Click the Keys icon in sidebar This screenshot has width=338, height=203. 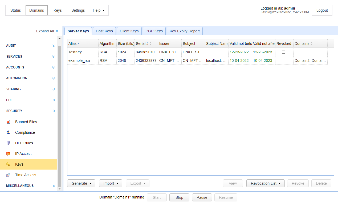[x=8, y=164]
